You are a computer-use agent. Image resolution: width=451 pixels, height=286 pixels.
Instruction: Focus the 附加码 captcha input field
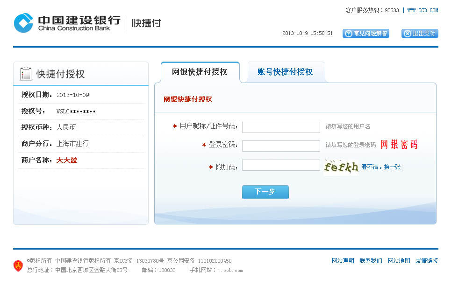coord(281,165)
